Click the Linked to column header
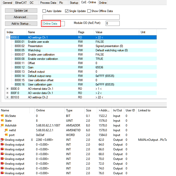This screenshot has height=176, width=176. tap(152, 110)
